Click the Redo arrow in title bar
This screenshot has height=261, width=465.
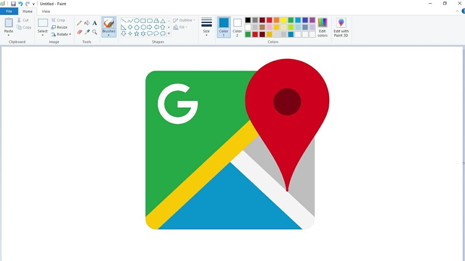27,4
